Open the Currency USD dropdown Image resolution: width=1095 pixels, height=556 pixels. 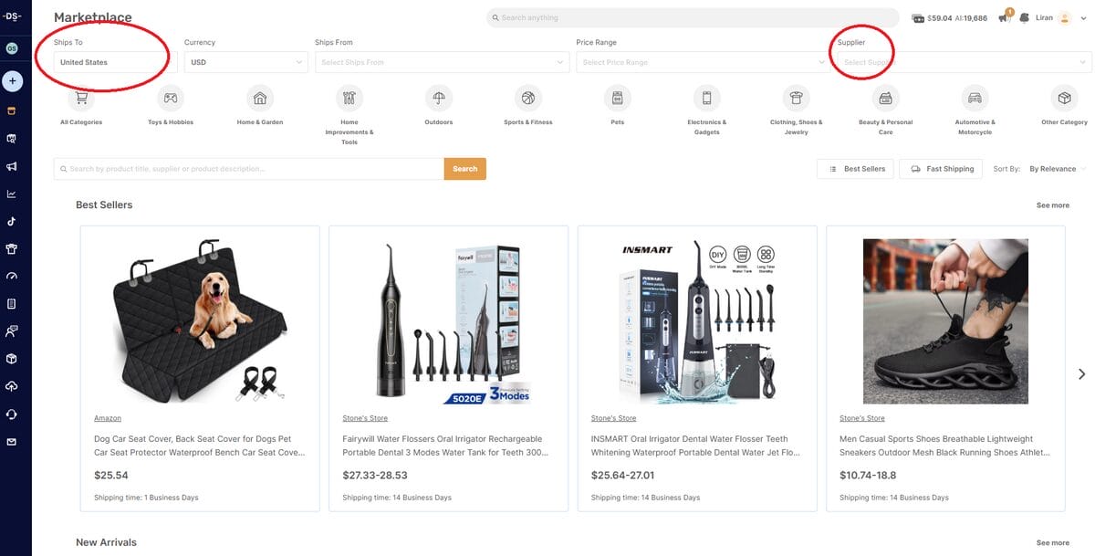tap(246, 62)
